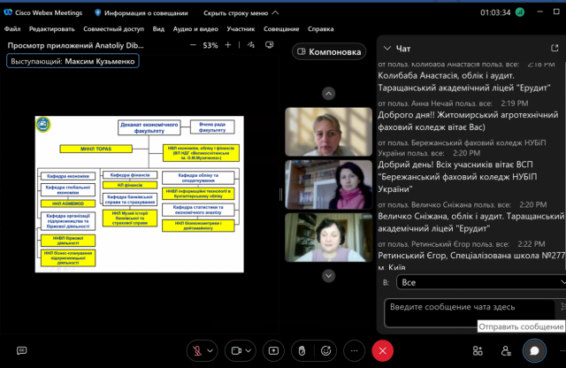Click the red leave meeting button

382,350
